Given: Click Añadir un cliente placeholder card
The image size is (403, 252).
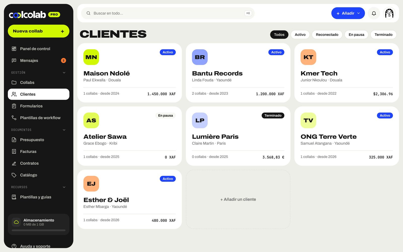Looking at the screenshot, I should click(238, 199).
